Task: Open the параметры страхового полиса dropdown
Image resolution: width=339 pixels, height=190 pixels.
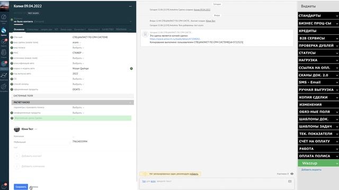Action: click(78, 107)
